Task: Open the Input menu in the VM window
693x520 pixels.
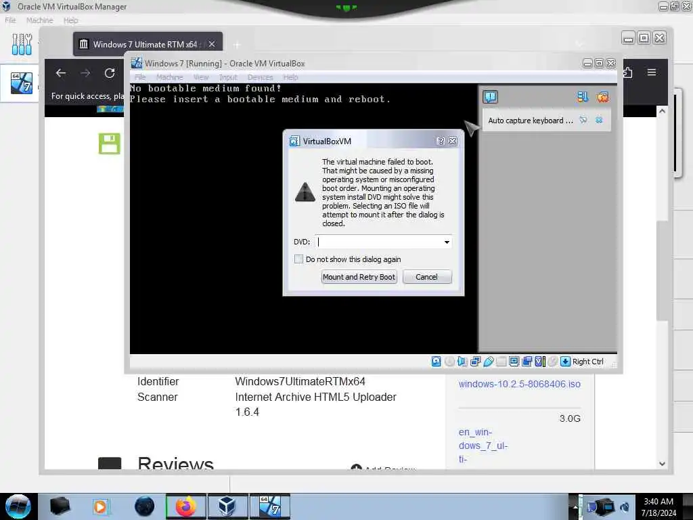Action: pyautogui.click(x=228, y=77)
